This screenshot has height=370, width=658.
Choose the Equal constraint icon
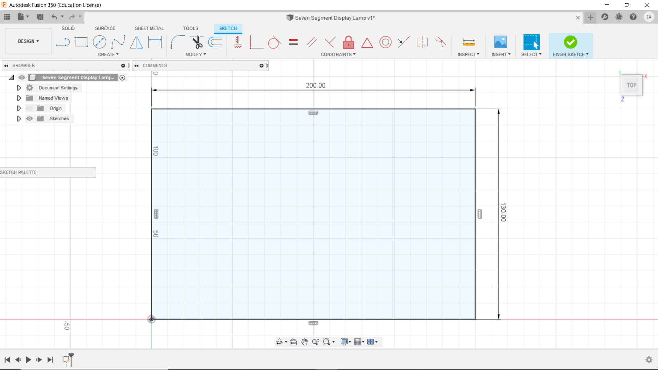pos(293,42)
